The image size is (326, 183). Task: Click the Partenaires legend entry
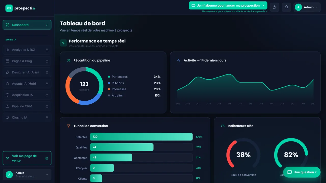pyautogui.click(x=134, y=77)
